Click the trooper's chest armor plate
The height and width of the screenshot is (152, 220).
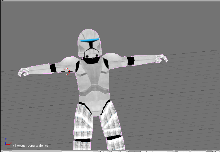tap(93, 73)
